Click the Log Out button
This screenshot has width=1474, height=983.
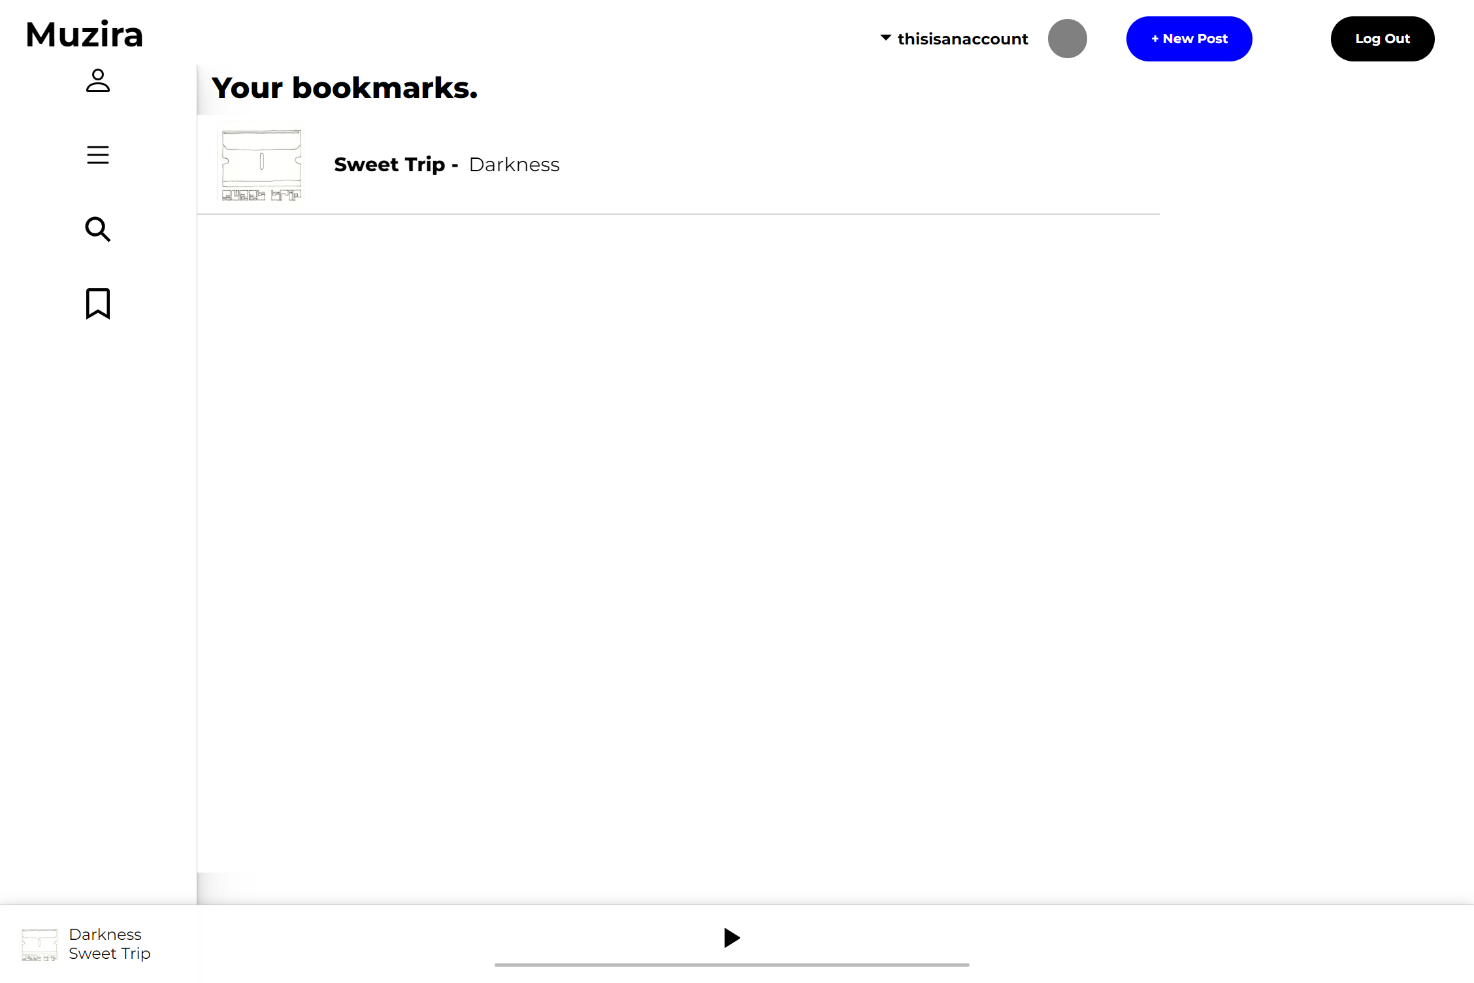point(1382,39)
